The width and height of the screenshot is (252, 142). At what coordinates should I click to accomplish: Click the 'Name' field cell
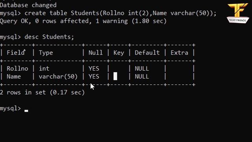14,77
